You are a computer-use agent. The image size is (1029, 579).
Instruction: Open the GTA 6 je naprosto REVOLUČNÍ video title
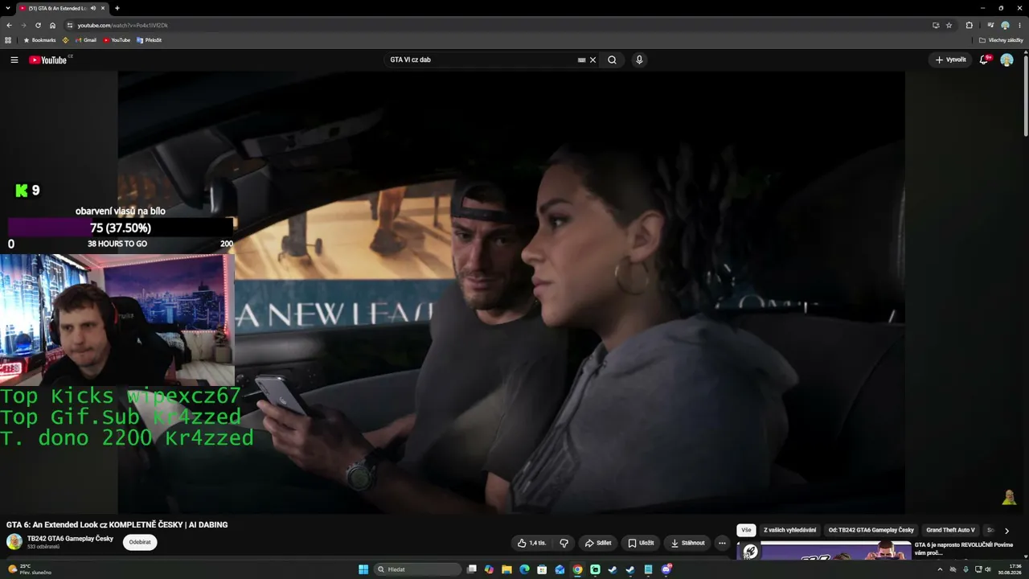(963, 548)
